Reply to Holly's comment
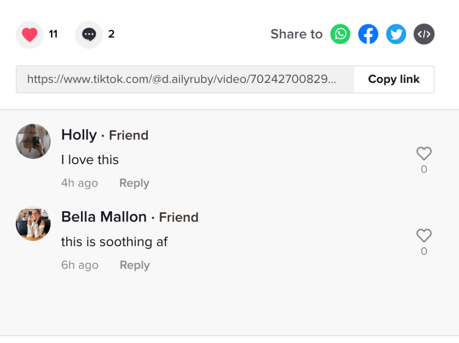The width and height of the screenshot is (459, 343). pos(134,183)
